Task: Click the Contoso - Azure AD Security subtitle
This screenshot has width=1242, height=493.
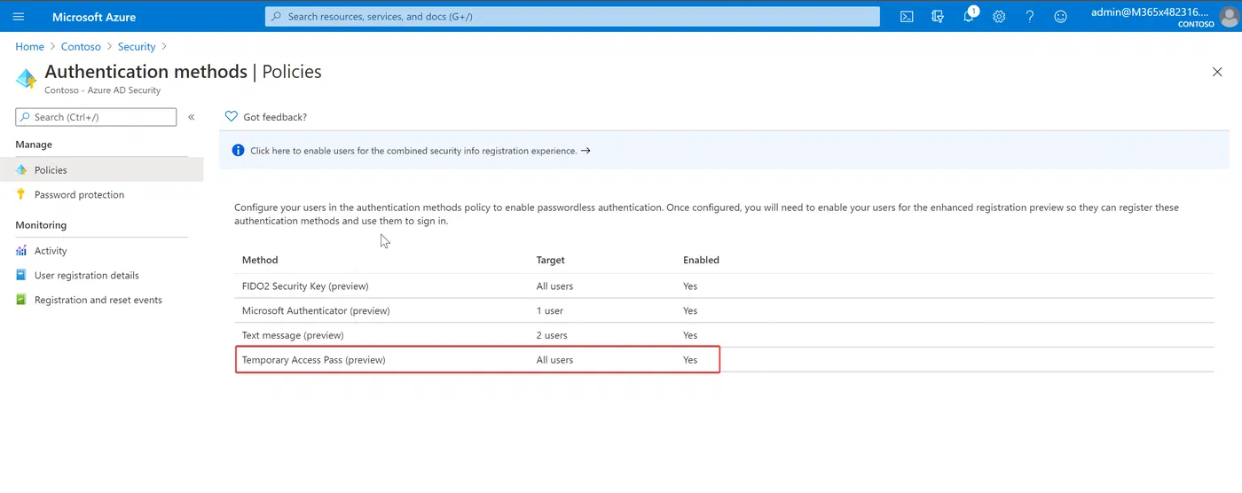Action: pyautogui.click(x=103, y=90)
